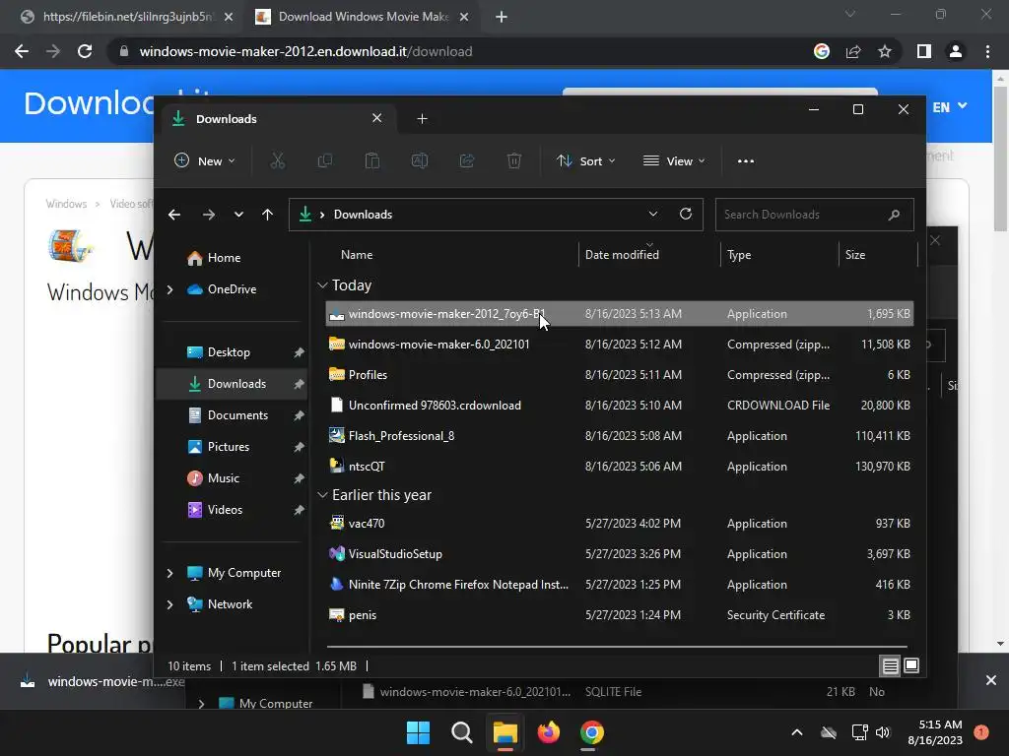This screenshot has height=756, width=1009.
Task: Add a new Explorer tab
Action: tap(422, 118)
